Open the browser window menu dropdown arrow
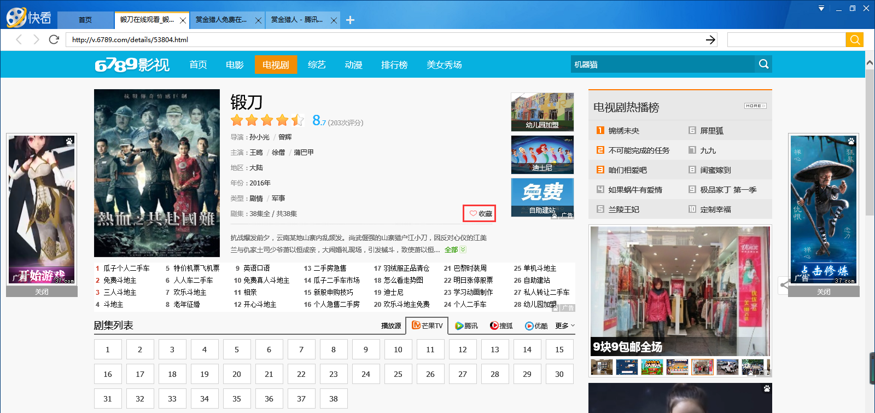Screen dimensions: 875x413 coord(821,8)
